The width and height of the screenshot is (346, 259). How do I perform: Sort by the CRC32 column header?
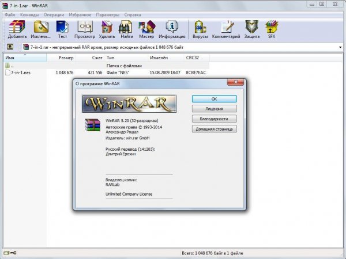[197, 58]
